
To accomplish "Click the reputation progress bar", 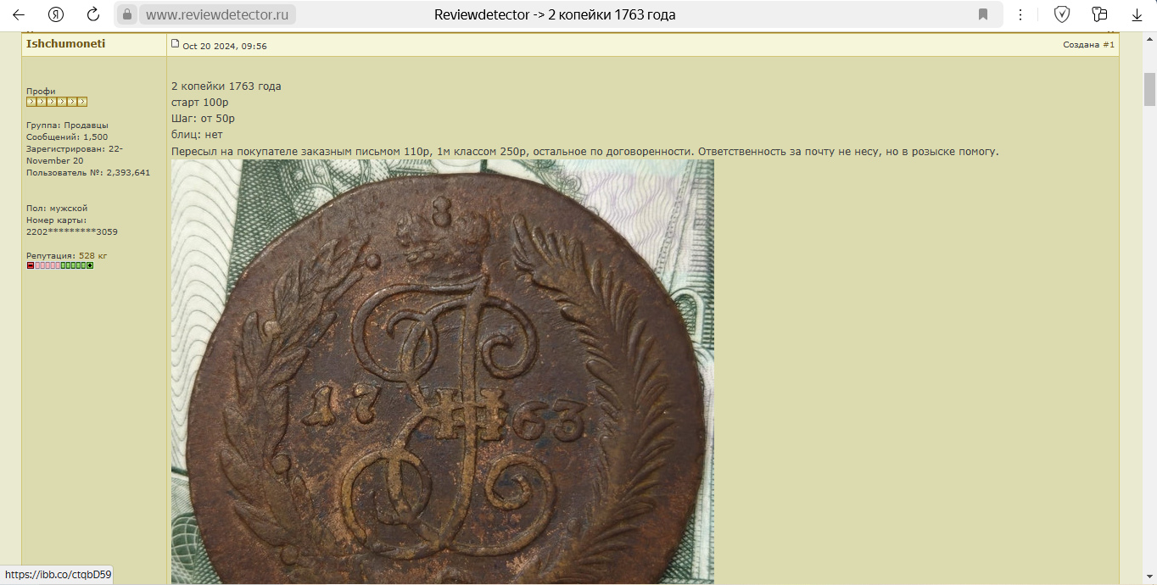I will [60, 265].
